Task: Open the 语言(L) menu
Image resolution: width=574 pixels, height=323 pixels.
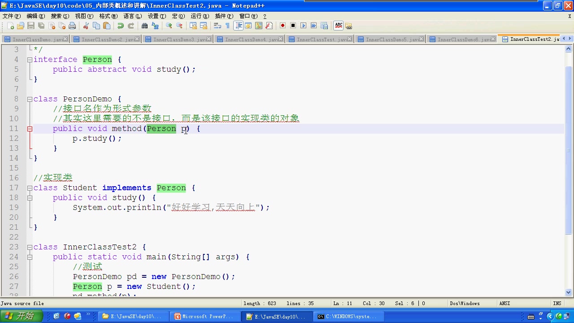Action: click(133, 16)
